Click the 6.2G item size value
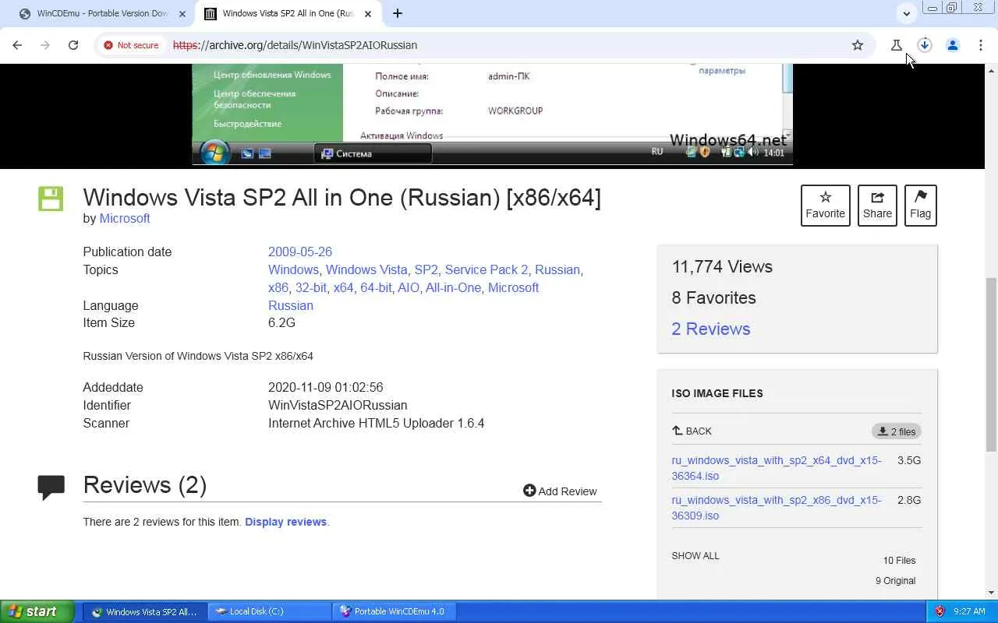 pyautogui.click(x=281, y=322)
